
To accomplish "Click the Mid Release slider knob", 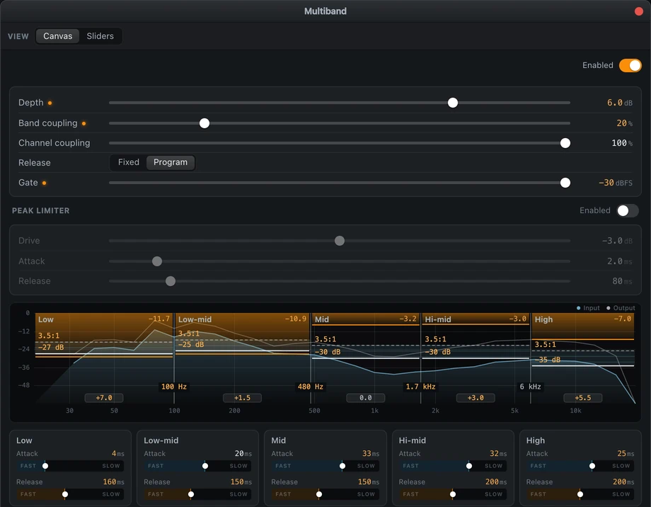I will pos(319,494).
